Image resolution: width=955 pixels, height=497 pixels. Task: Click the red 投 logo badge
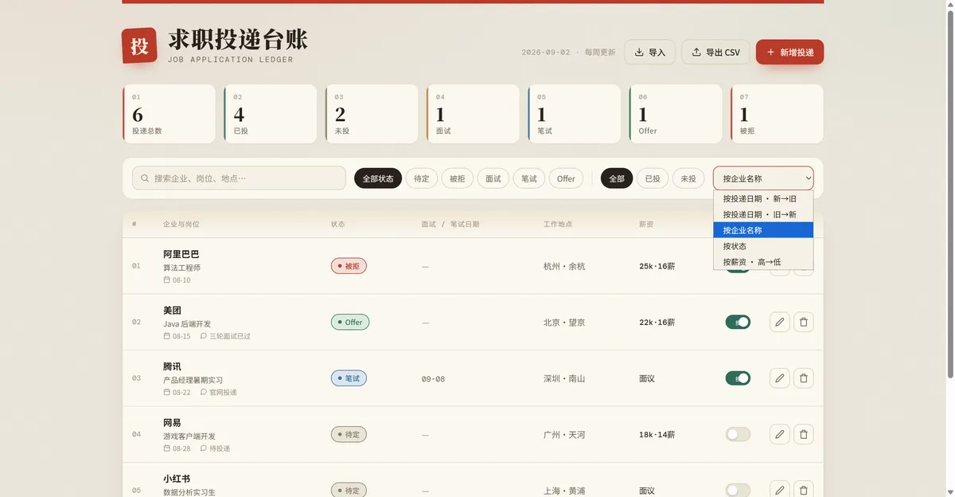pos(139,46)
